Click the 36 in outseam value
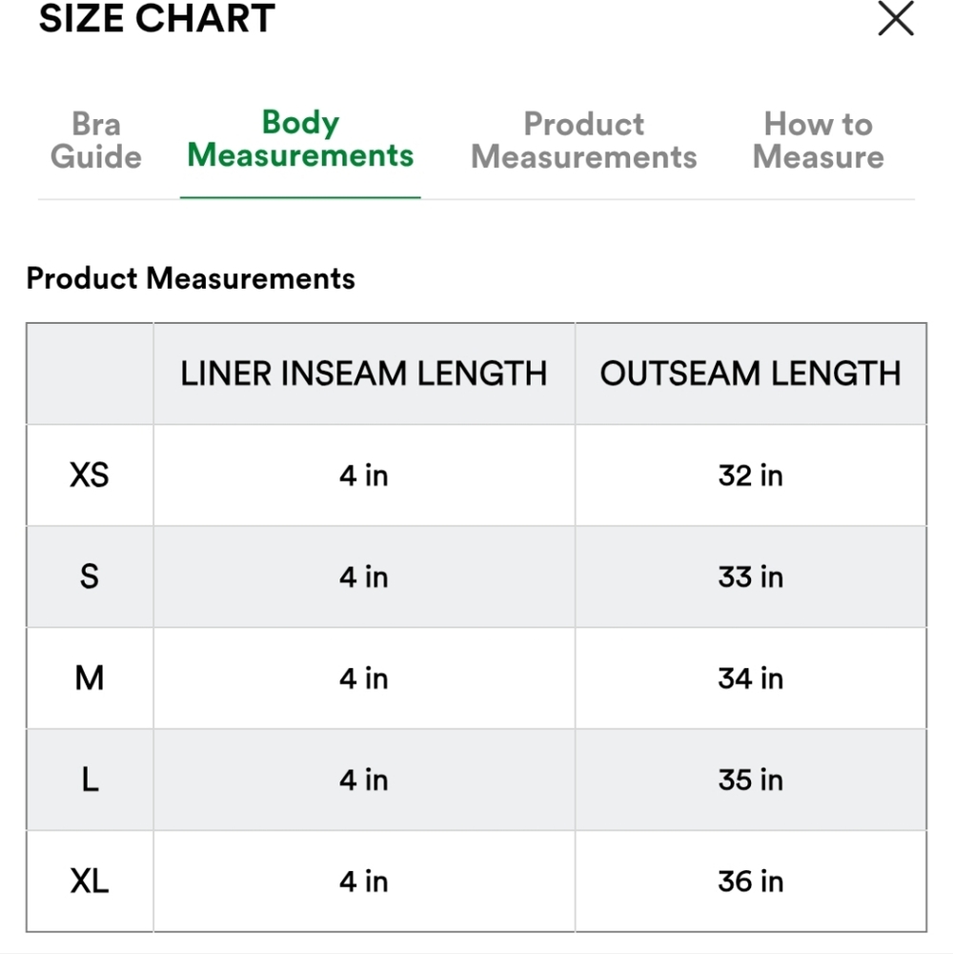953x954 pixels. [750, 882]
